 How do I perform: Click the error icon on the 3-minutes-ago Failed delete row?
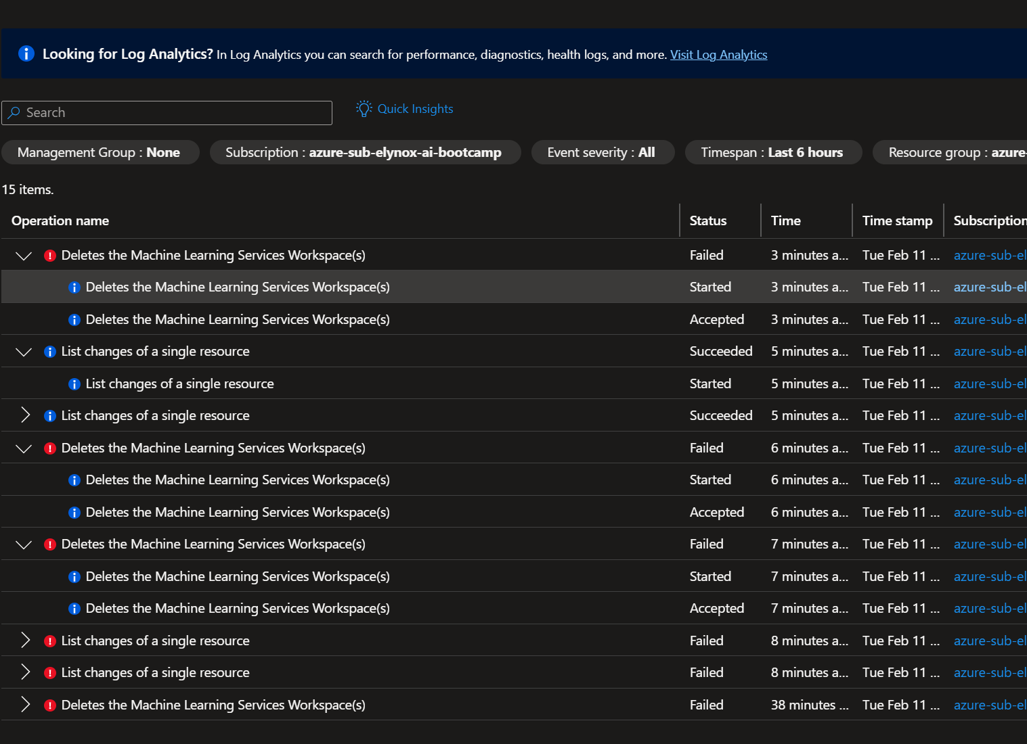[x=50, y=256]
